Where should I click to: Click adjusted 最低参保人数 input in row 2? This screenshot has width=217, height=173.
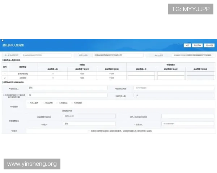coord(141,78)
